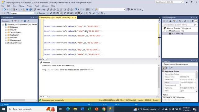Click the wrench Properties icon in the main toolbar
The width and height of the screenshot is (199, 112).
coord(132,10)
